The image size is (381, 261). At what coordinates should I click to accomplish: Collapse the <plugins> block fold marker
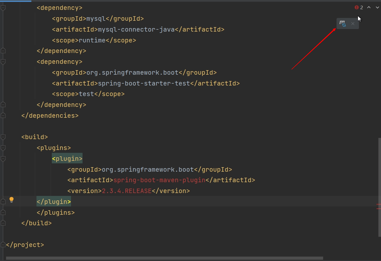pos(3,148)
